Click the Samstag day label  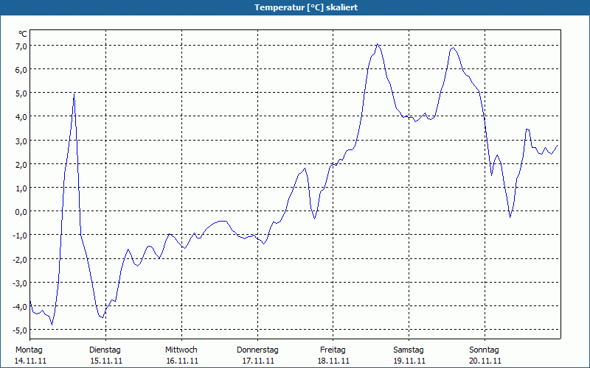(x=409, y=350)
